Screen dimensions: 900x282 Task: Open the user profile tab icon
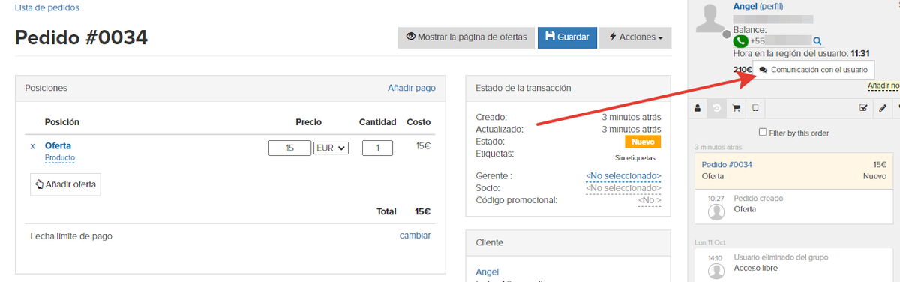697,108
